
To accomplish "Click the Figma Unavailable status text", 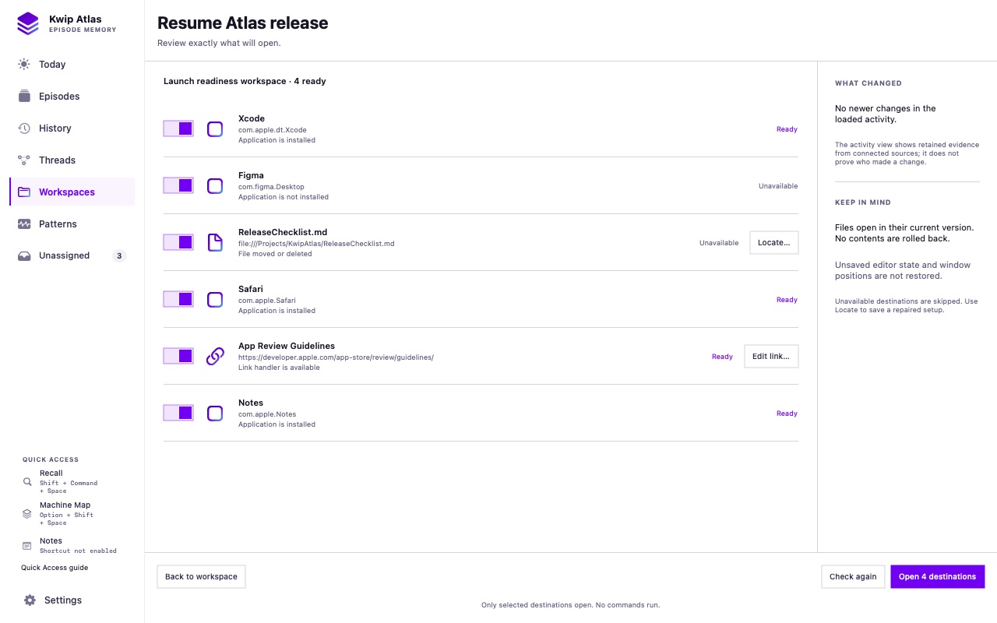I will tap(778, 186).
